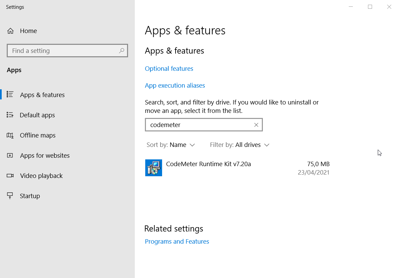Select Offline maps in the sidebar
The width and height of the screenshot is (399, 278).
coord(67,135)
